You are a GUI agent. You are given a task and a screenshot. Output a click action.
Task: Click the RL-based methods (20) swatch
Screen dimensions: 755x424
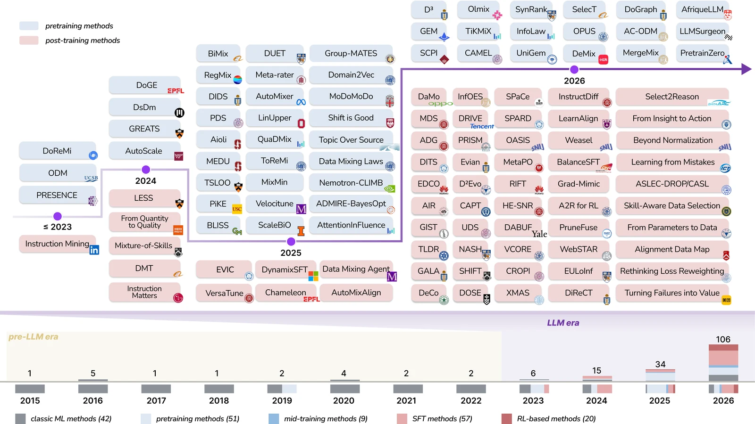coord(507,419)
